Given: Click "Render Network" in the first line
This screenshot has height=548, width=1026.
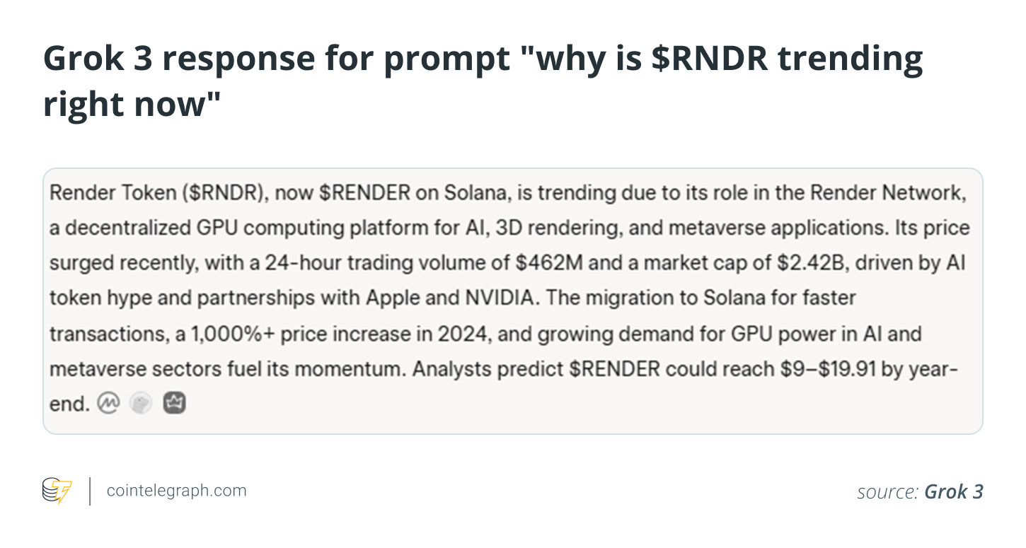Looking at the screenshot, I should 889,194.
